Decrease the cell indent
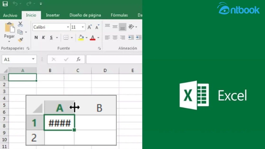The width and height of the screenshot is (265, 149). click(131, 37)
